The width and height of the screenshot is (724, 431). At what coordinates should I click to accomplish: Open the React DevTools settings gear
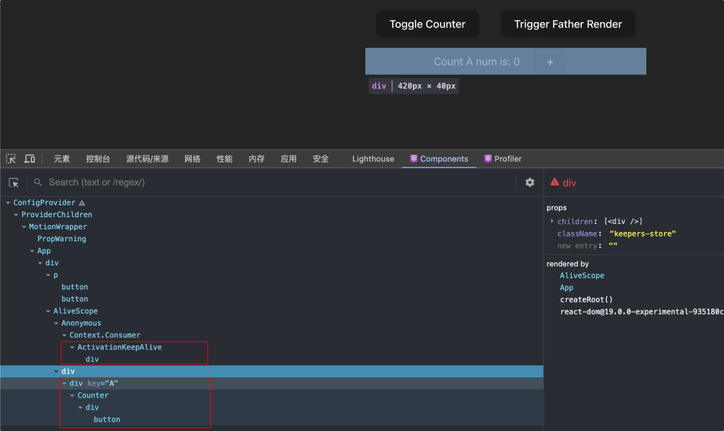[530, 182]
